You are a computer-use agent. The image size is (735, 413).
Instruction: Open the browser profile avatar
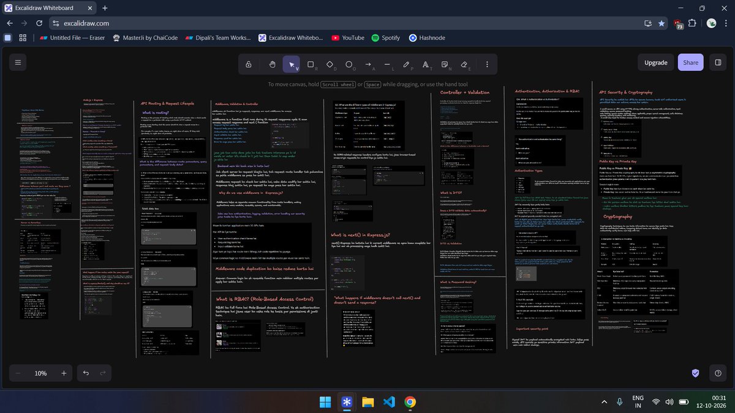[x=711, y=23]
